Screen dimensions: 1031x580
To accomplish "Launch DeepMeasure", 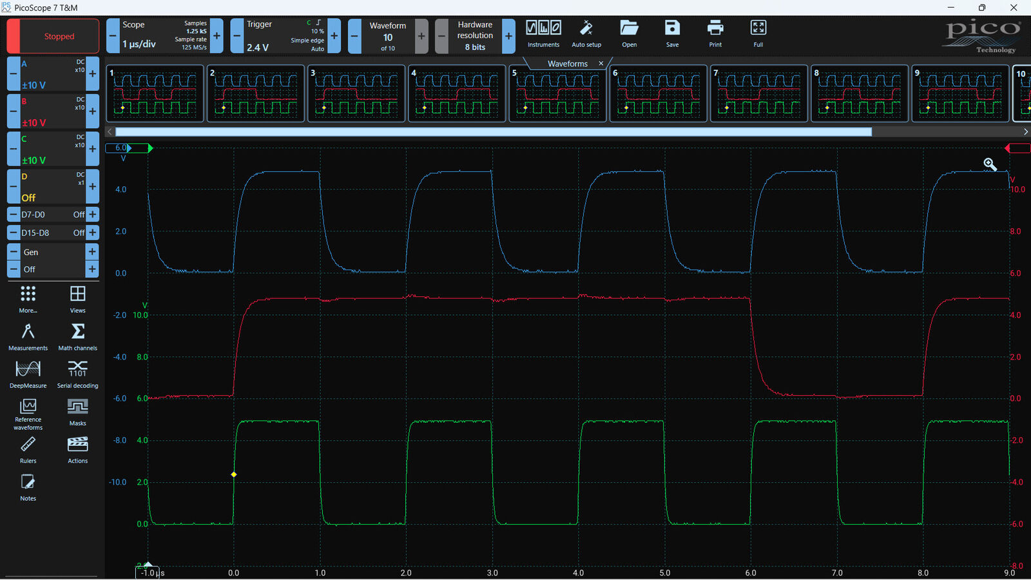I will point(28,374).
